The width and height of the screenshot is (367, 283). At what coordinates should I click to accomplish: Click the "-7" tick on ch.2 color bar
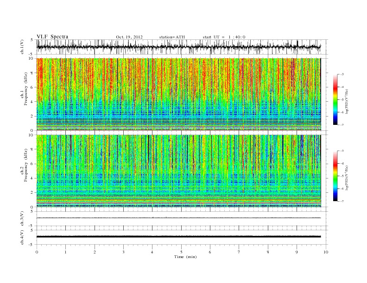[342, 201]
